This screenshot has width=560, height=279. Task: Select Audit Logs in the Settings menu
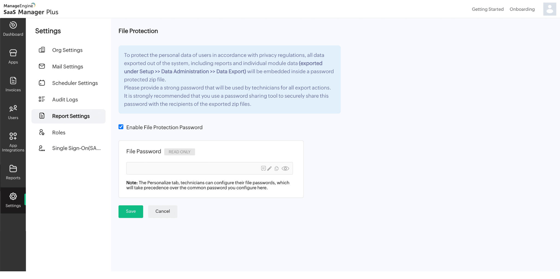65,100
